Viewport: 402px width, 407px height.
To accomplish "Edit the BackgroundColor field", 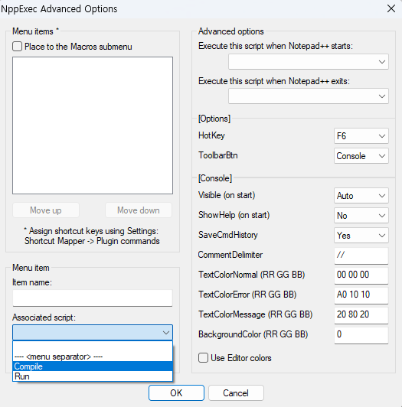I will [x=361, y=335].
